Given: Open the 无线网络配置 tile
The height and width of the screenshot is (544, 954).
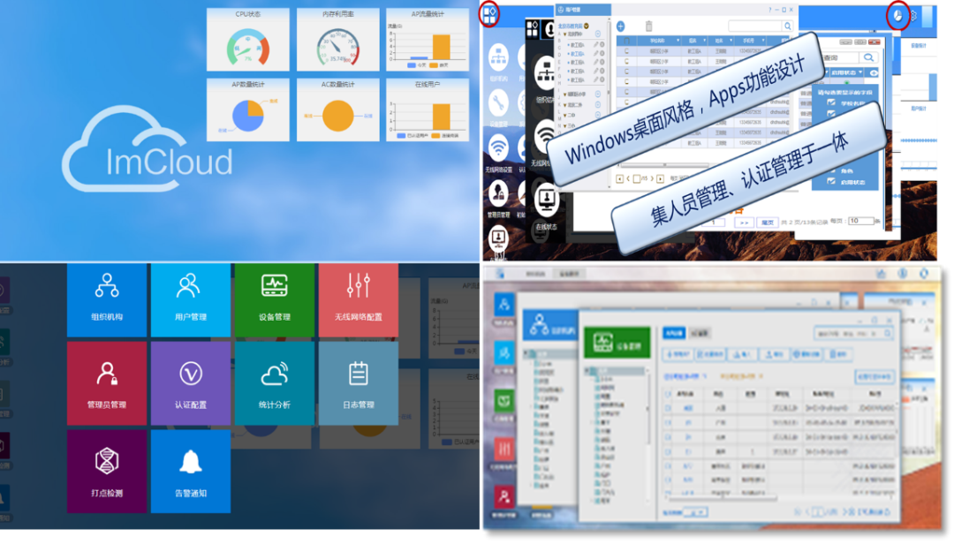Looking at the screenshot, I should (358, 298).
